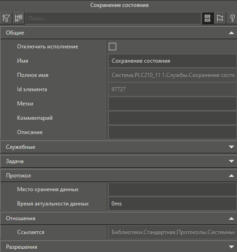Click the Комментарий input field
Screen dimensions: 237x252
(x=172, y=118)
